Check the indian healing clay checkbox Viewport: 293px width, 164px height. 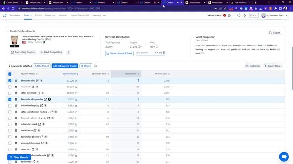10,106
